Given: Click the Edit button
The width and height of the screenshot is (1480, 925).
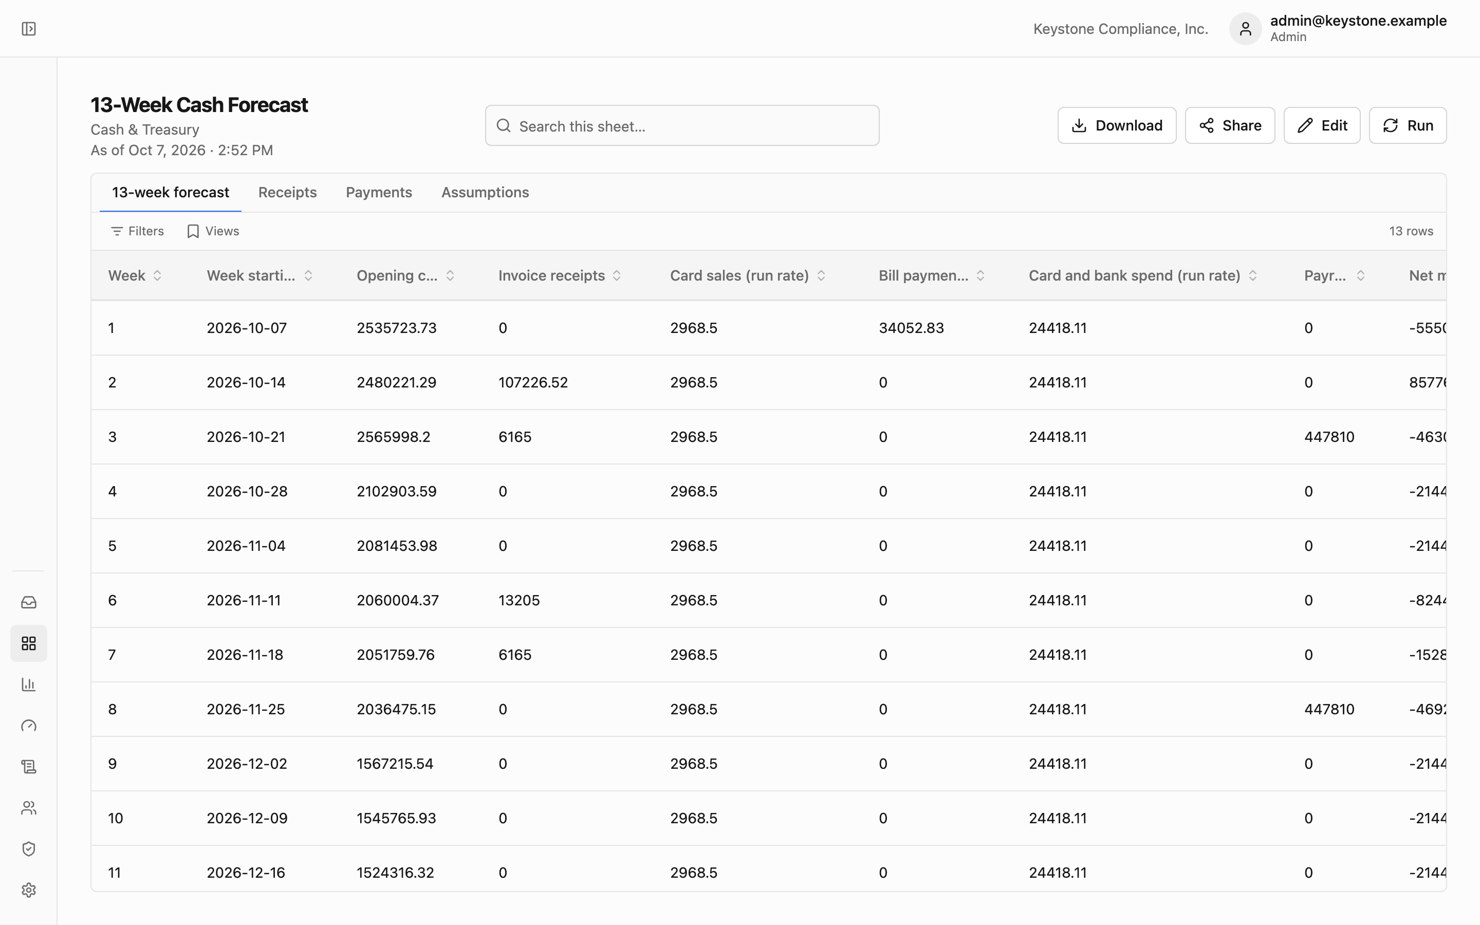Looking at the screenshot, I should pyautogui.click(x=1322, y=125).
